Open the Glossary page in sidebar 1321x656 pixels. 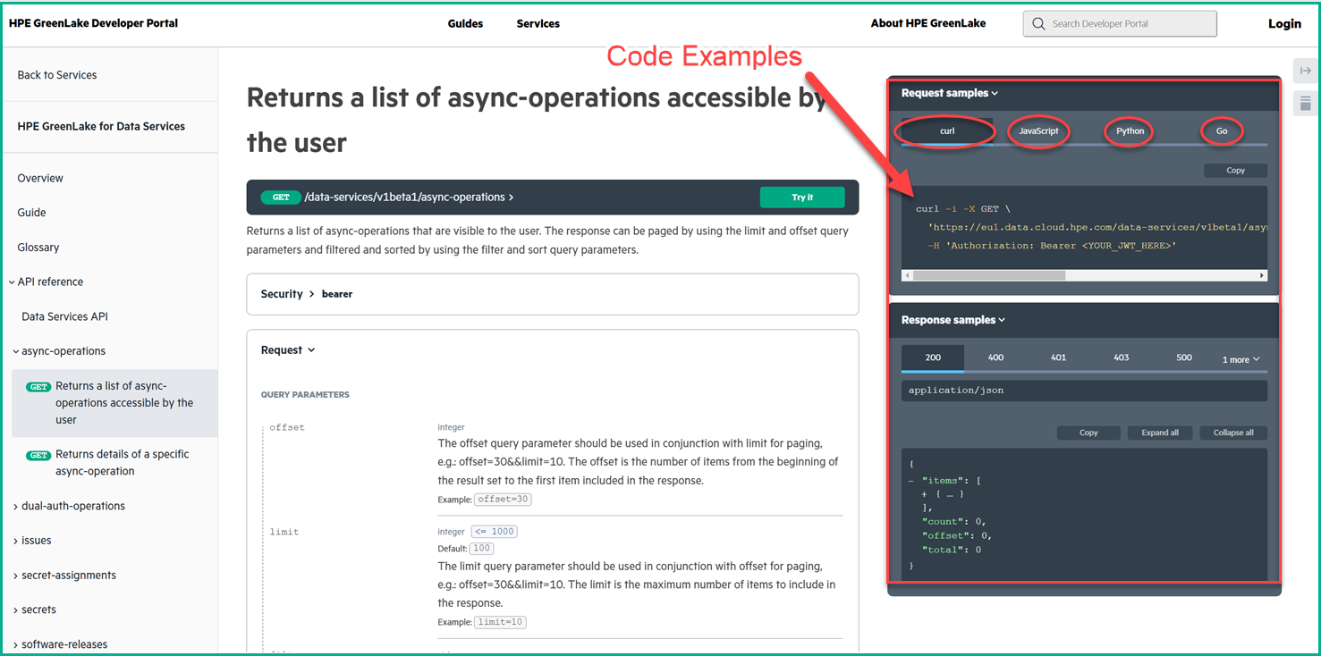coord(38,248)
